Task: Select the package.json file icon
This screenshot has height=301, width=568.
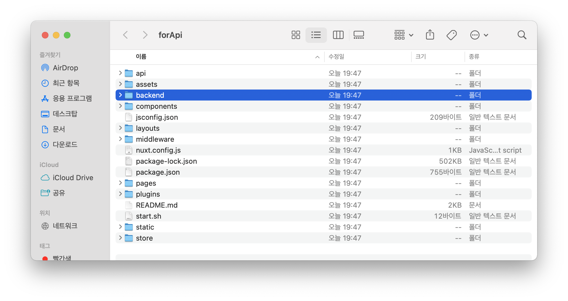Action: (129, 172)
